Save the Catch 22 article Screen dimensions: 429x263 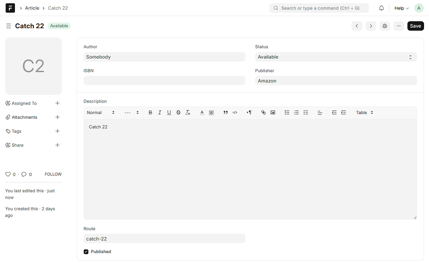tap(415, 26)
